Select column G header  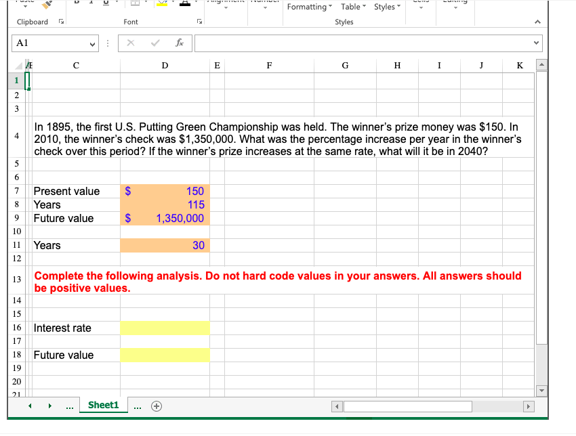346,66
